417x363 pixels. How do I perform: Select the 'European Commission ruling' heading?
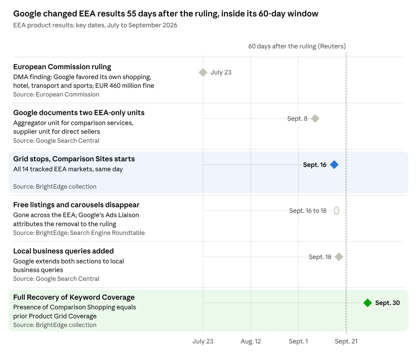(x=62, y=67)
